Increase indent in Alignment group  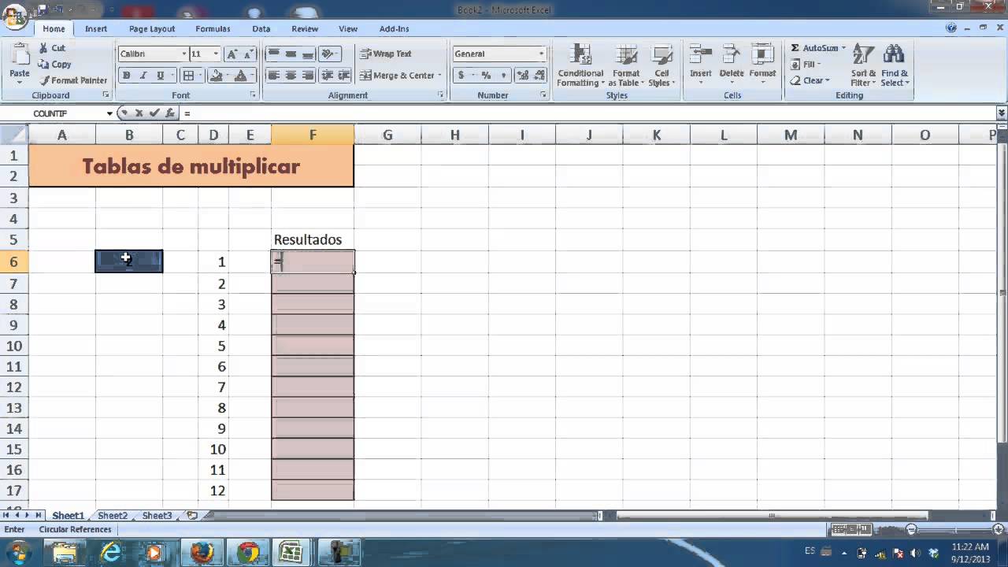344,76
